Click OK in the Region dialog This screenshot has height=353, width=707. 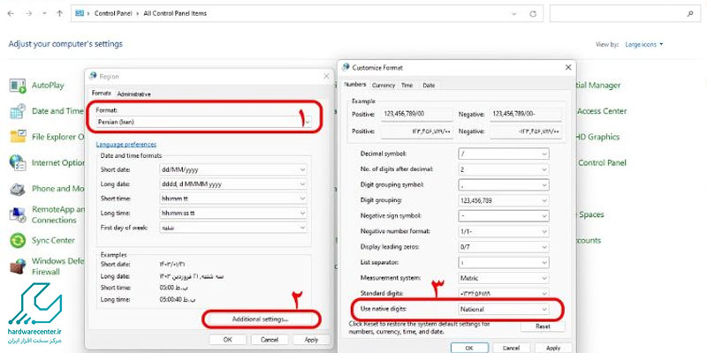pos(227,340)
